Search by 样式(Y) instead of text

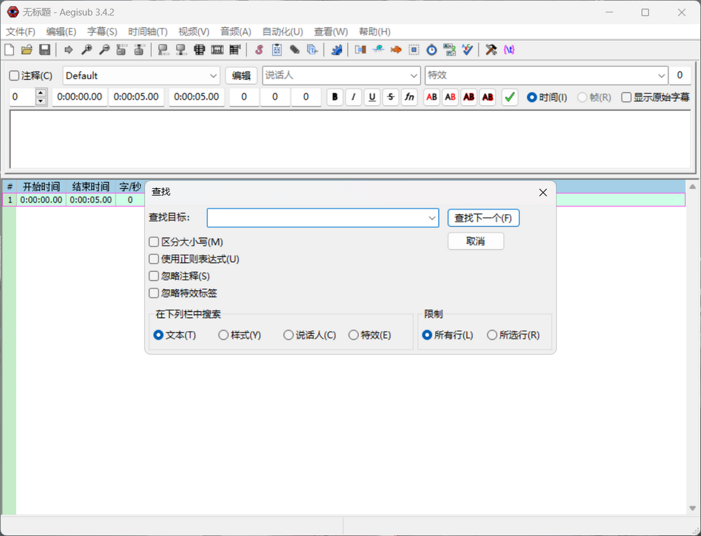click(223, 335)
